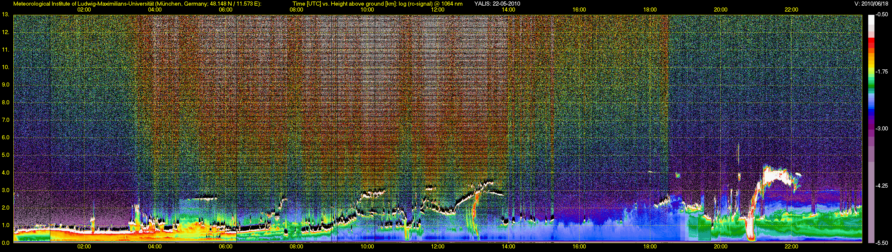Select the 22:00 marker on the top axis
Viewport: 892px width, 252px height.
pyautogui.click(x=791, y=10)
